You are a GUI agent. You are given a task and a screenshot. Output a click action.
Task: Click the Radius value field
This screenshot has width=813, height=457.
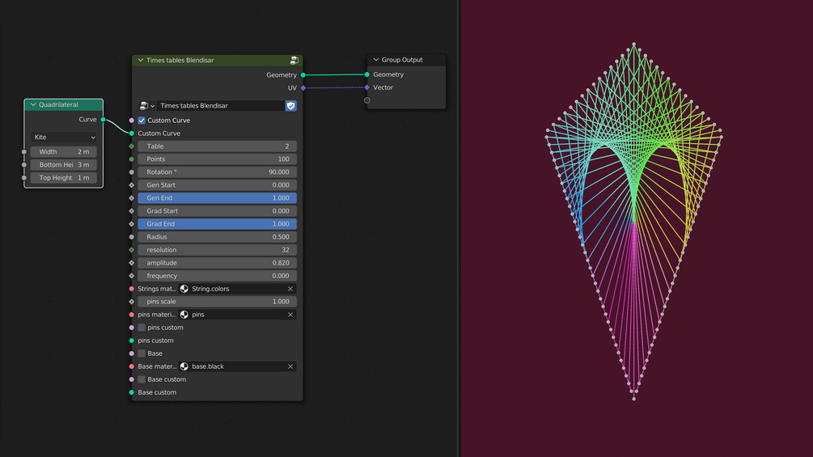tap(218, 237)
